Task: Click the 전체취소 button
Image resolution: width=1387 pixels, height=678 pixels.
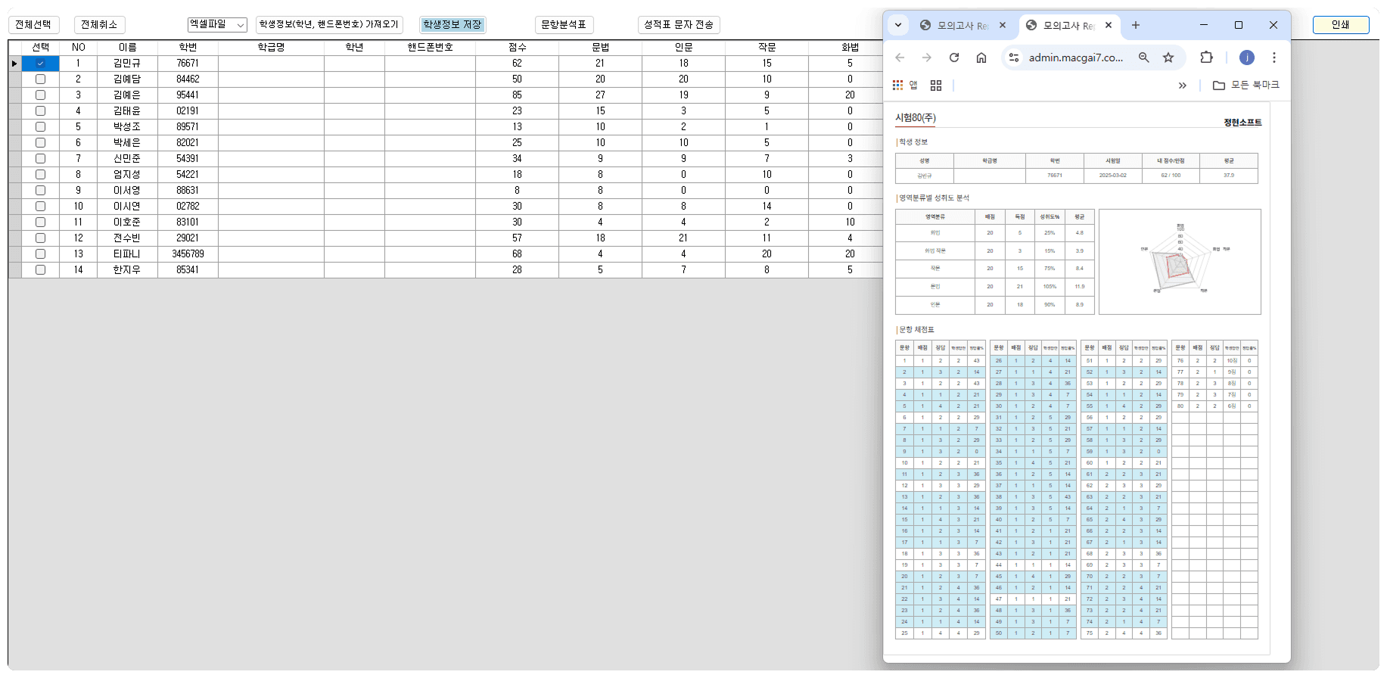Action: coord(99,25)
